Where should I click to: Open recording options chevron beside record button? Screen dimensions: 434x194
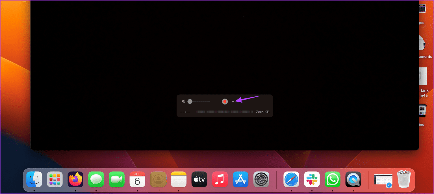[x=233, y=102]
